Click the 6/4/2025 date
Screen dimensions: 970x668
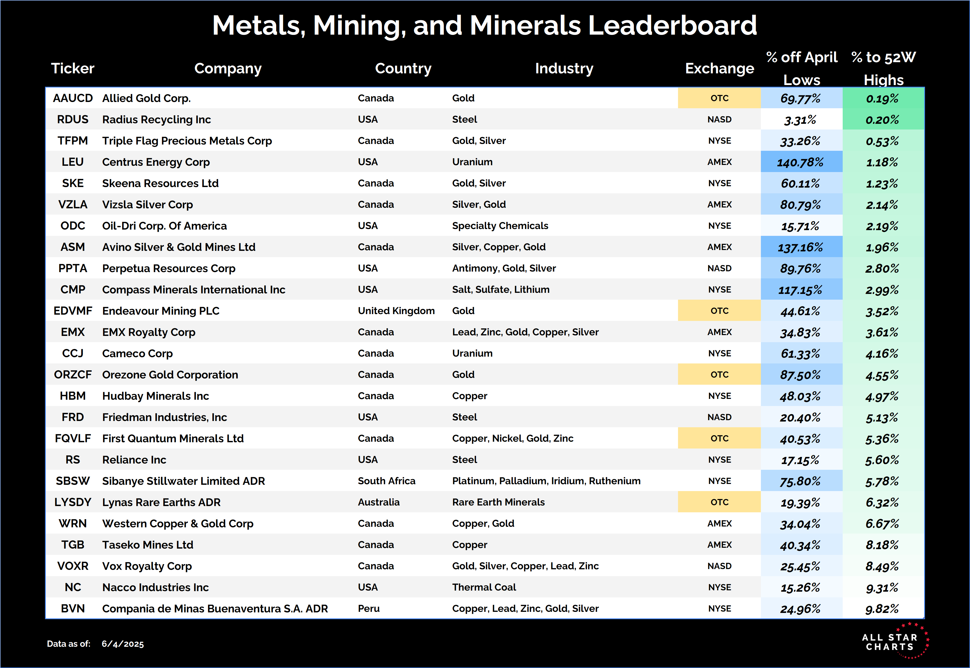(123, 644)
